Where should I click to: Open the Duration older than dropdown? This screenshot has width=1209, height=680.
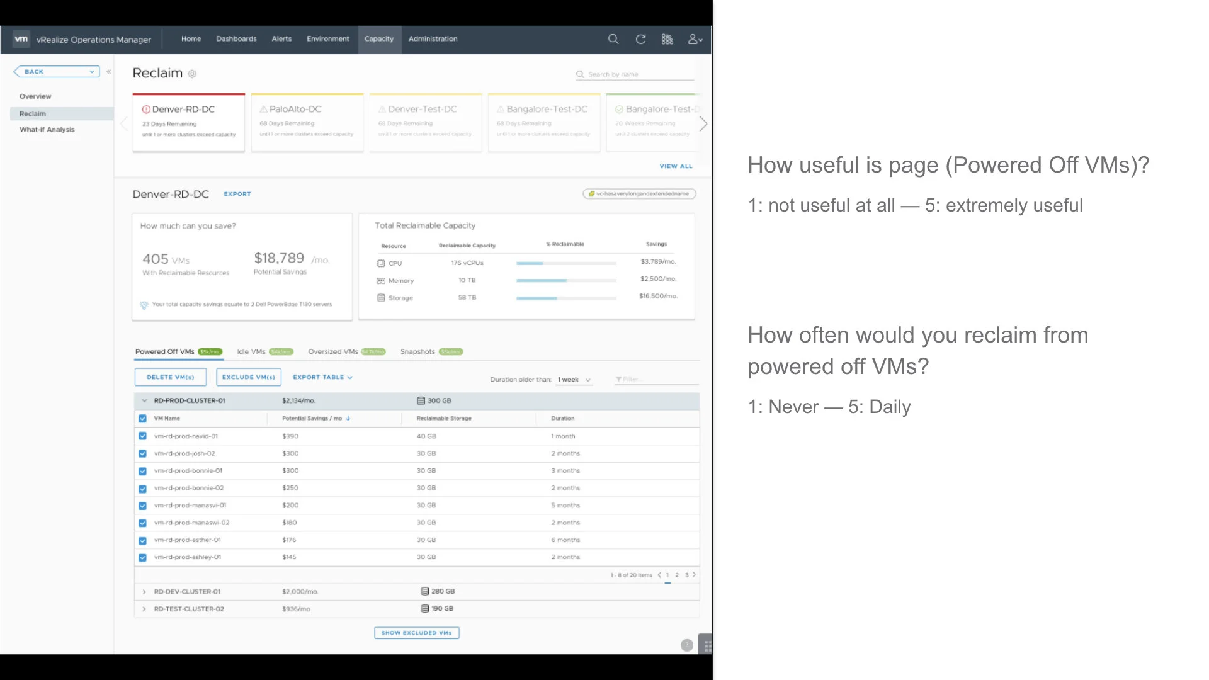point(574,380)
